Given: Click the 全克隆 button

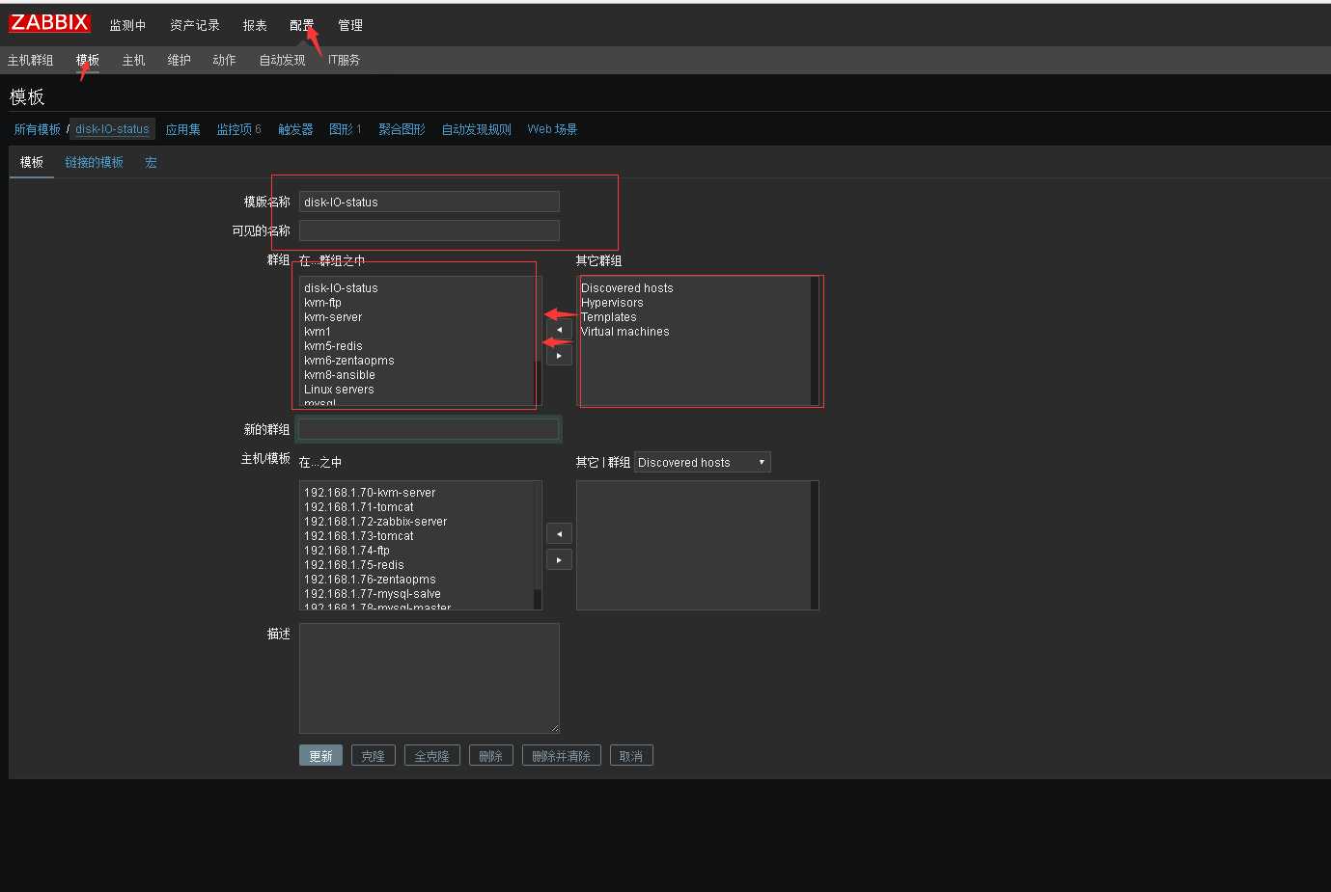Looking at the screenshot, I should [431, 756].
